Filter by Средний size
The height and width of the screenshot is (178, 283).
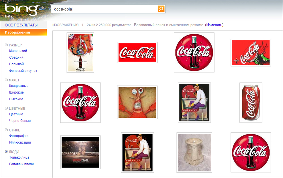pos(16,57)
